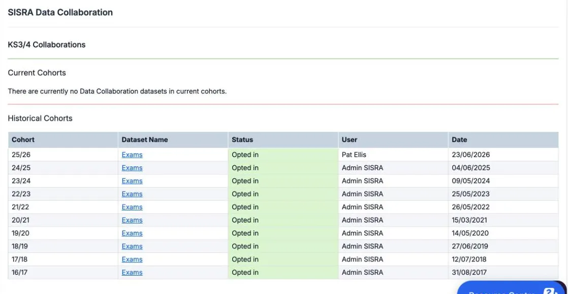Click the User column header
This screenshot has width=568, height=294.
pos(393,139)
